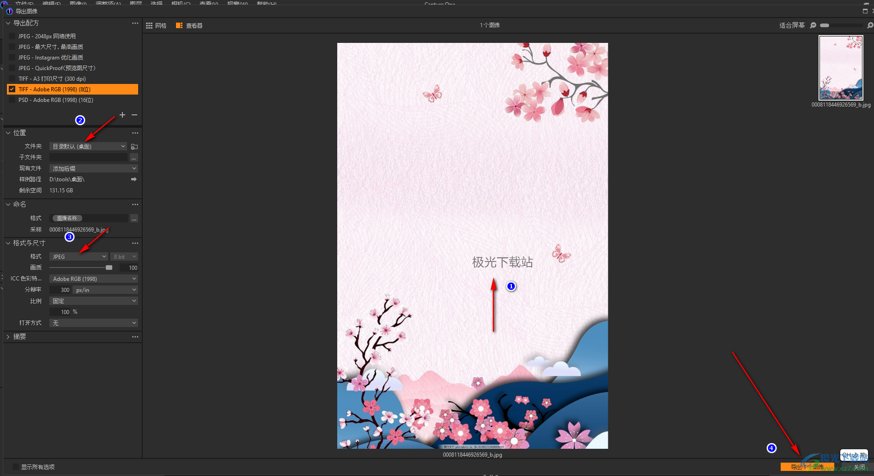874x476 pixels.
Task: Click the 适合屏幕 fit screen button
Action: [792, 25]
